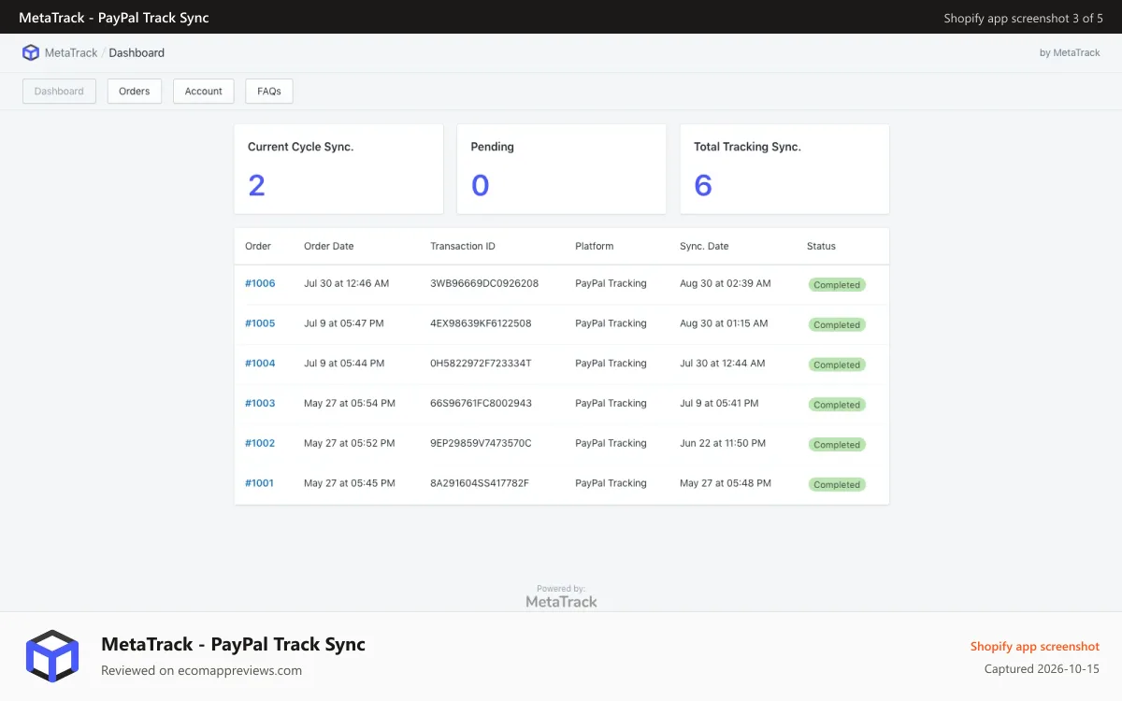Click the Completed badge for order #1001
This screenshot has height=701, width=1122.
(837, 485)
